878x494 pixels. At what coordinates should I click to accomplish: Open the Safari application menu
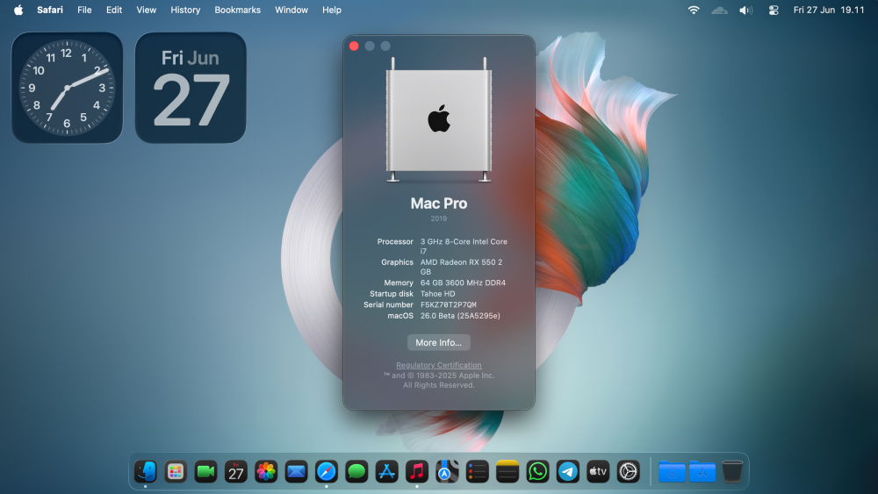[x=50, y=10]
